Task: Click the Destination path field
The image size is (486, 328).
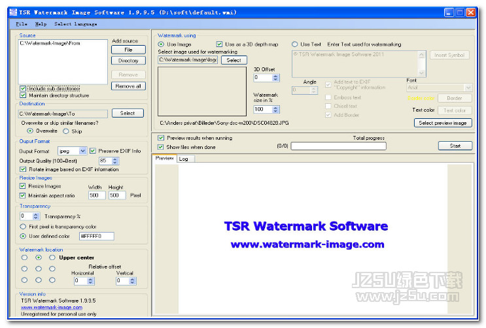Action: [x=63, y=114]
